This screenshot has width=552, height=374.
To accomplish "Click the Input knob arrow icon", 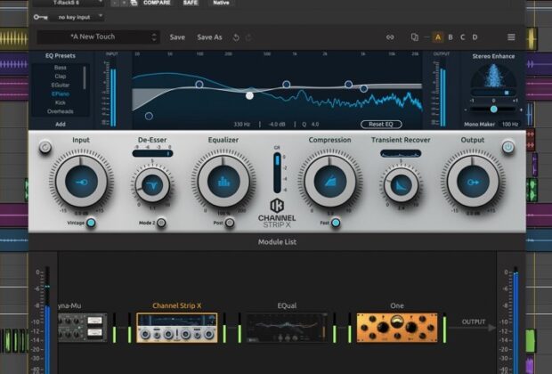I will (81, 182).
